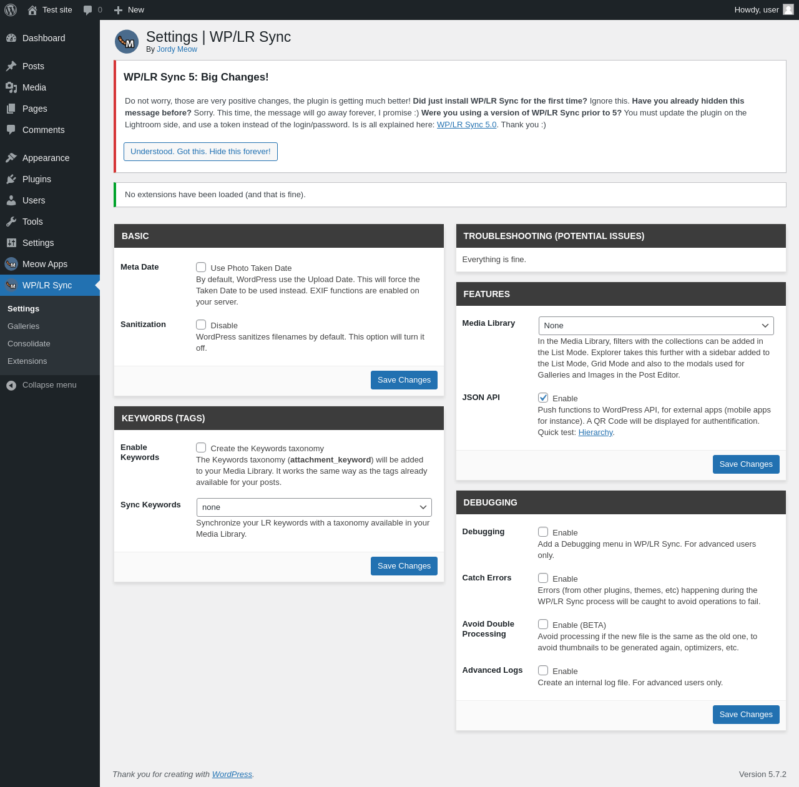
Task: Click the Media icon in sidebar
Action: (x=11, y=87)
